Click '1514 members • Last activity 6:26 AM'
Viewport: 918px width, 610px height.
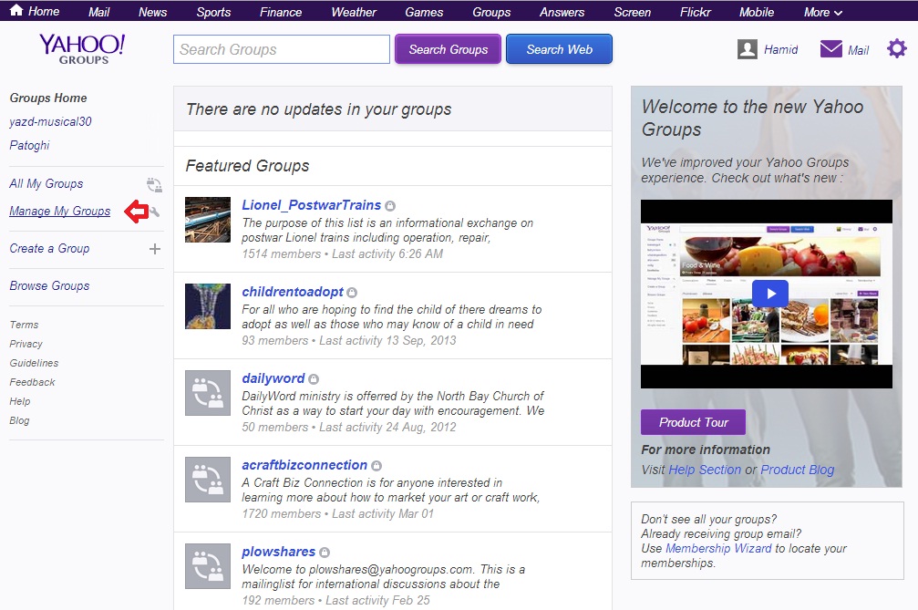(x=343, y=253)
